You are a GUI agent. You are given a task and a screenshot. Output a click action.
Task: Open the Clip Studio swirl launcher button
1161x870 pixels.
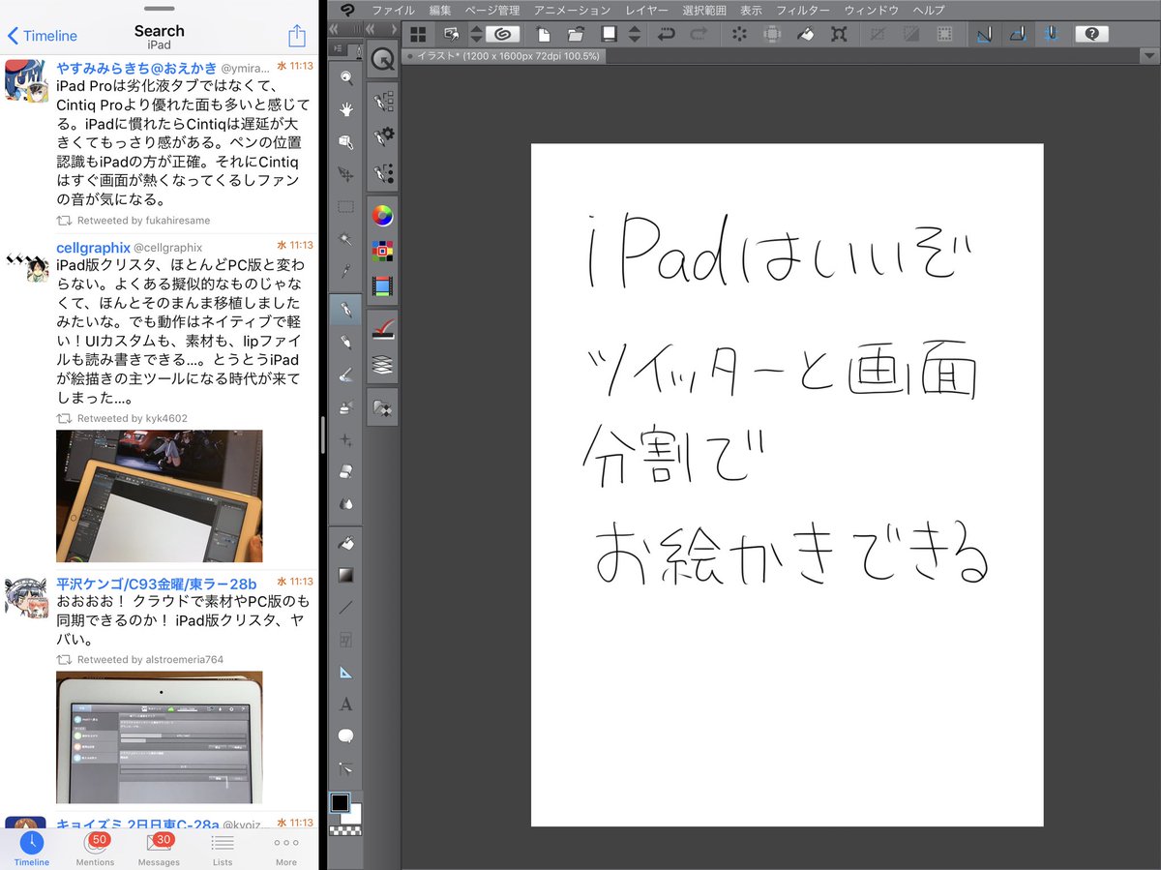pos(502,34)
